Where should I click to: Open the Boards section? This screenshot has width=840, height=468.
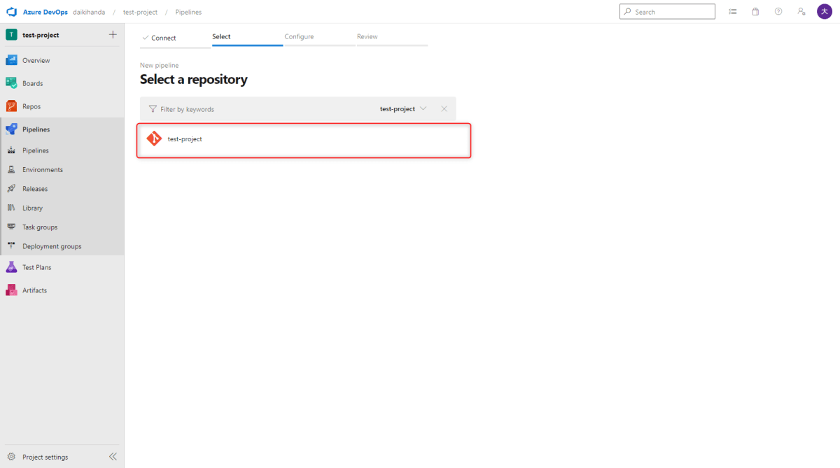tap(62, 83)
